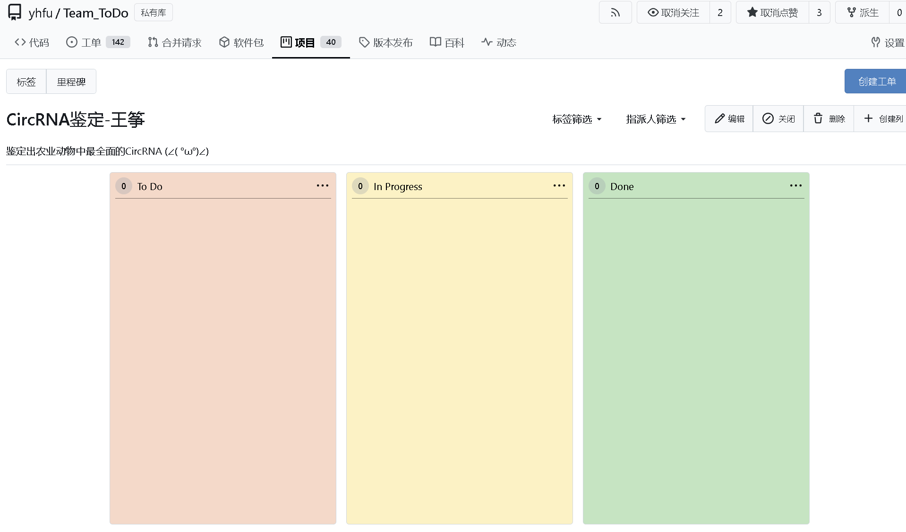906x532 pixels.
Task: Expand the 指派人筛选 assignee filter dropdown
Action: pyautogui.click(x=656, y=119)
